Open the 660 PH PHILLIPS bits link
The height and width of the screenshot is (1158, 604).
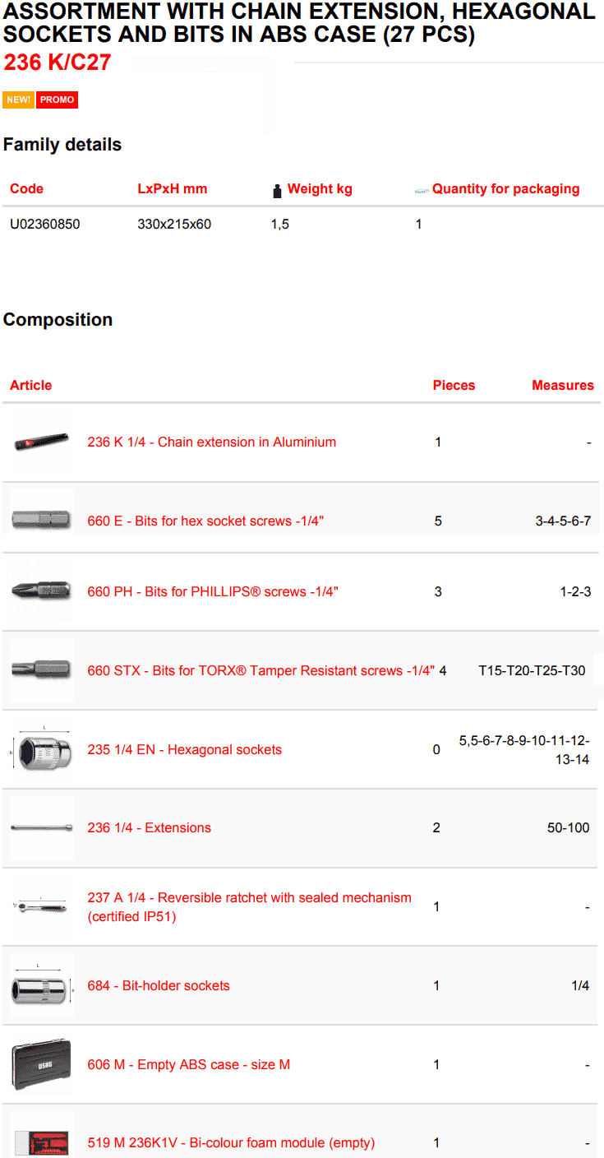213,591
